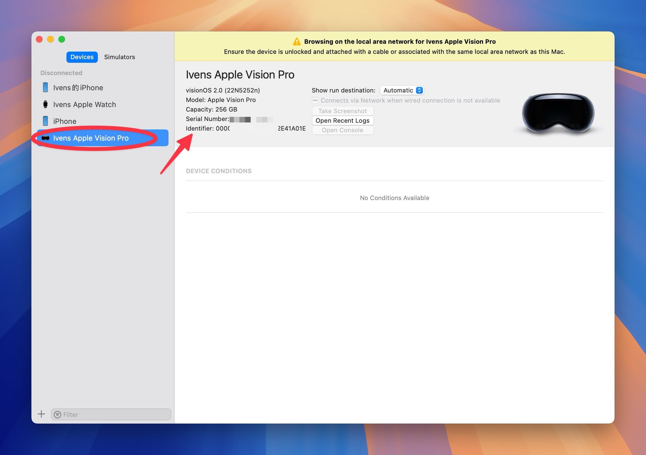
Task: Click the blue iPhone icon in sidebar
Action: [45, 121]
